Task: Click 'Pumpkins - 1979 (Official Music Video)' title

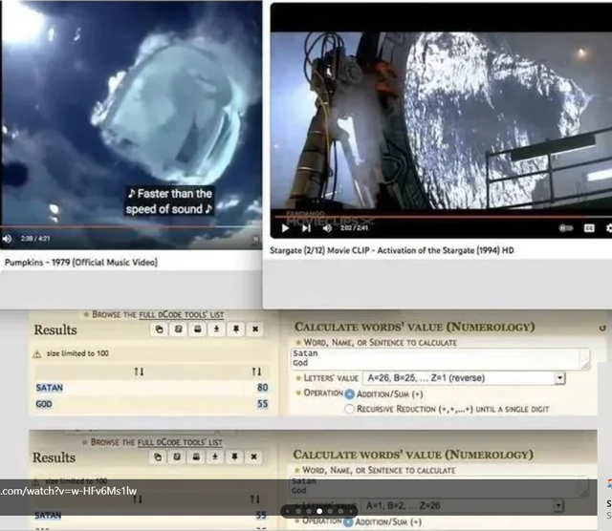Action: 81,262
